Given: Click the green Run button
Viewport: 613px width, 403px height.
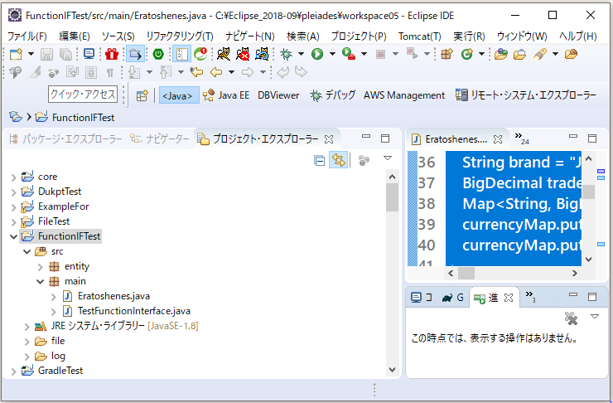Looking at the screenshot, I should 317,54.
